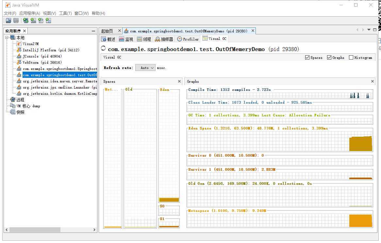Close the Graphs panel
The height and width of the screenshot is (243, 381).
[x=372, y=81]
